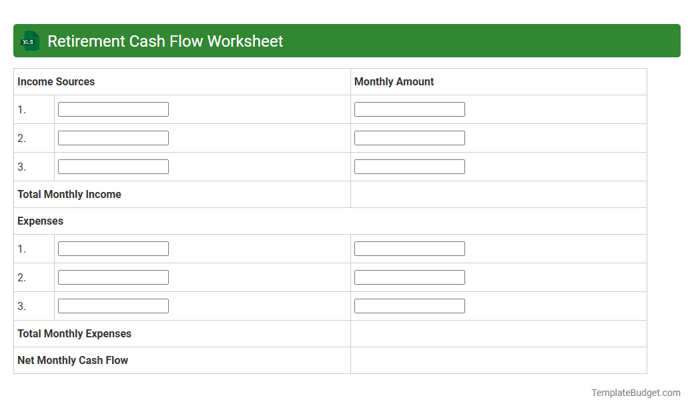Open the TemplateBudget.com link
This screenshot has height=412, width=694.
click(635, 393)
